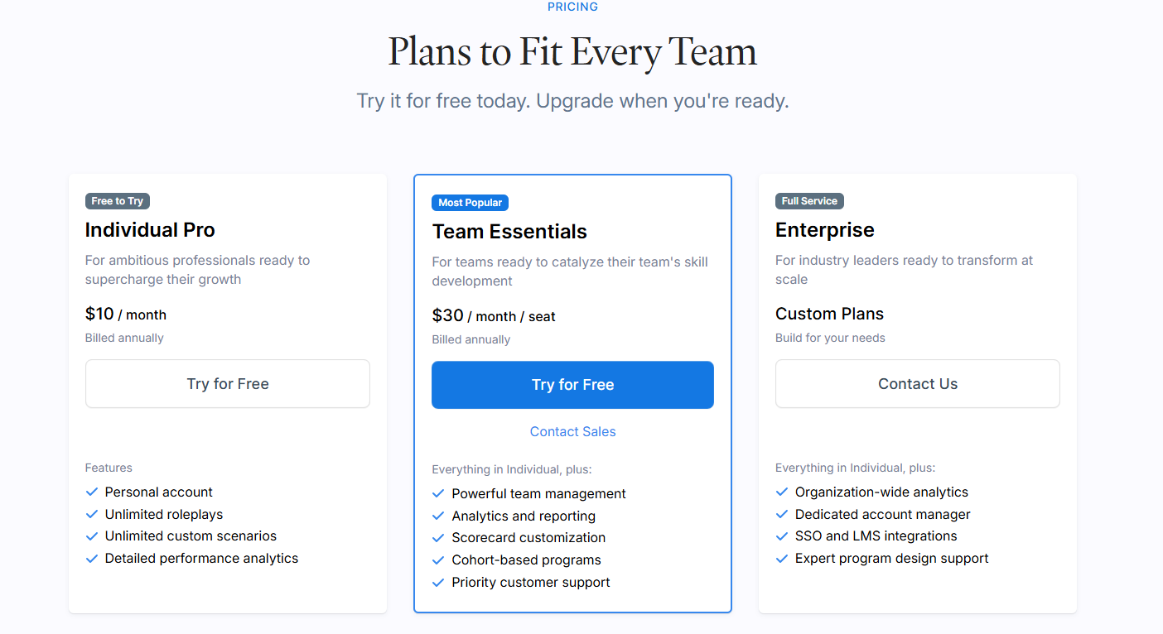Click the checkmark next to Unlimited roleplays
This screenshot has height=634, width=1163.
click(92, 515)
